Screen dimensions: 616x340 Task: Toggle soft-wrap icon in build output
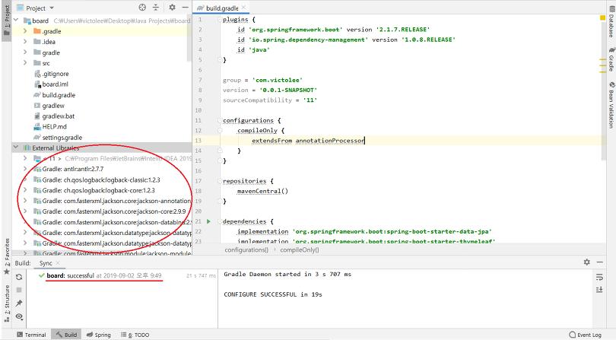[x=599, y=277]
